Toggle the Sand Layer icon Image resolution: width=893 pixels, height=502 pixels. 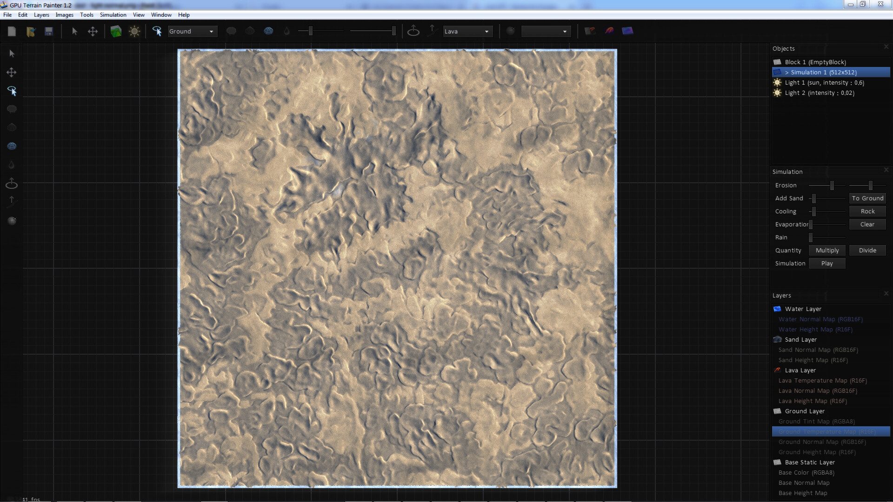pyautogui.click(x=777, y=339)
